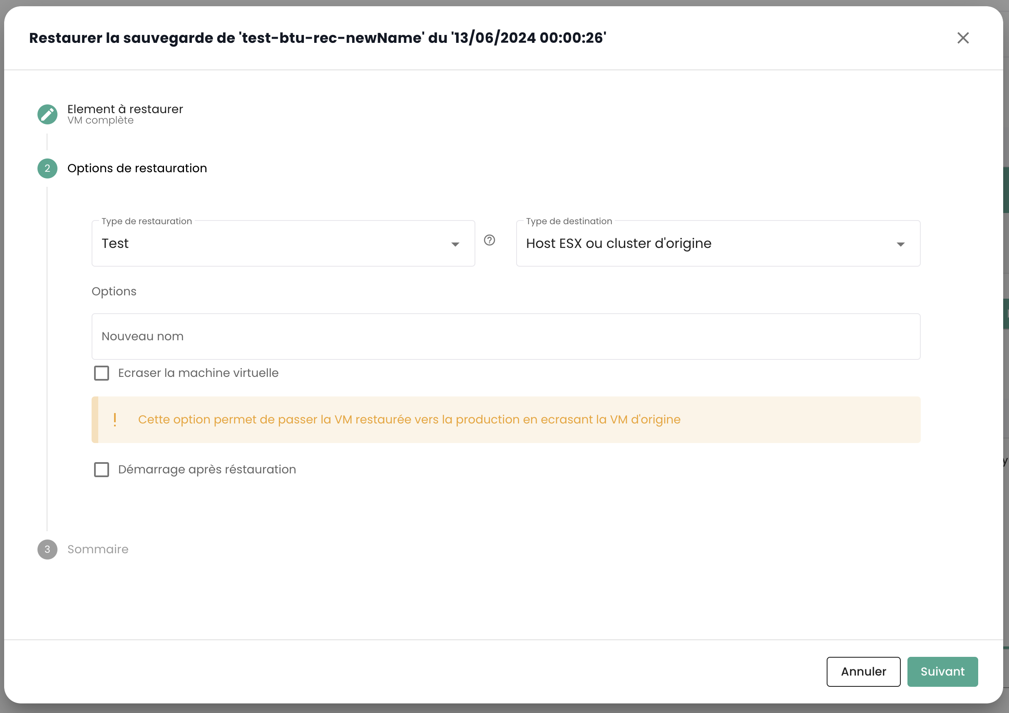1009x713 pixels.
Task: Click the Ecraser la machine virtuelle label
Action: 198,373
